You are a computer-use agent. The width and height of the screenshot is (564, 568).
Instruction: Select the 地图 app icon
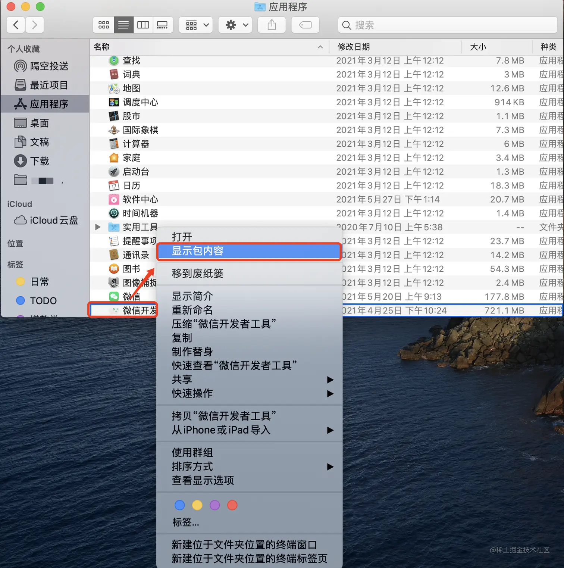(x=114, y=88)
